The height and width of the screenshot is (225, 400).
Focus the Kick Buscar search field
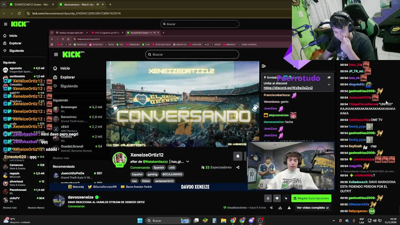pyautogui.click(x=200, y=24)
